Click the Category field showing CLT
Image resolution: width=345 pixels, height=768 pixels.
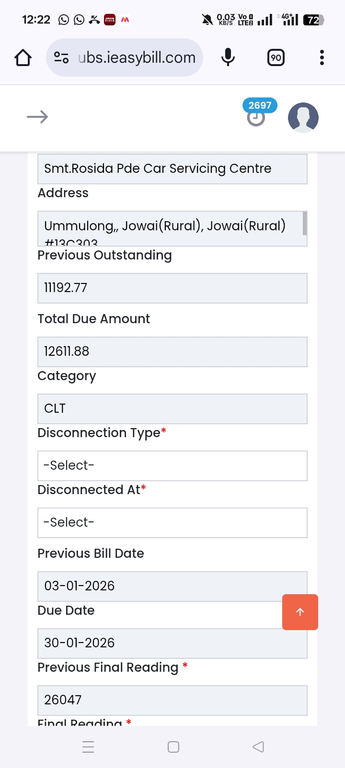172,408
